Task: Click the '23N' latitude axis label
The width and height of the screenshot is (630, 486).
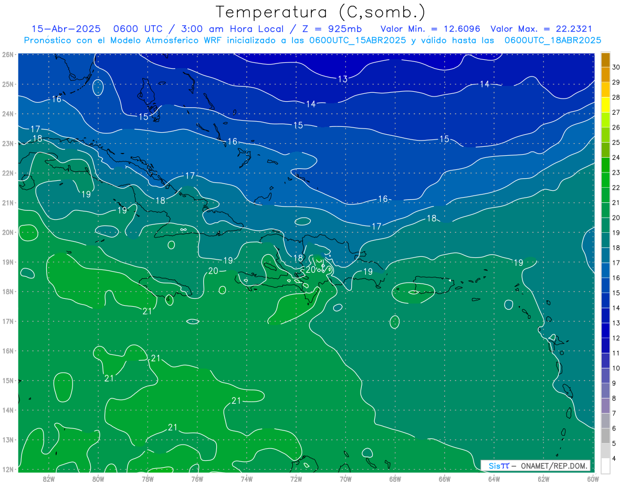Action: pyautogui.click(x=8, y=143)
